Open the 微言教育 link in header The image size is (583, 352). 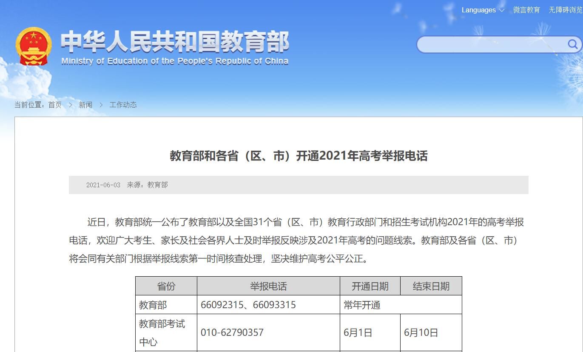pyautogui.click(x=526, y=10)
